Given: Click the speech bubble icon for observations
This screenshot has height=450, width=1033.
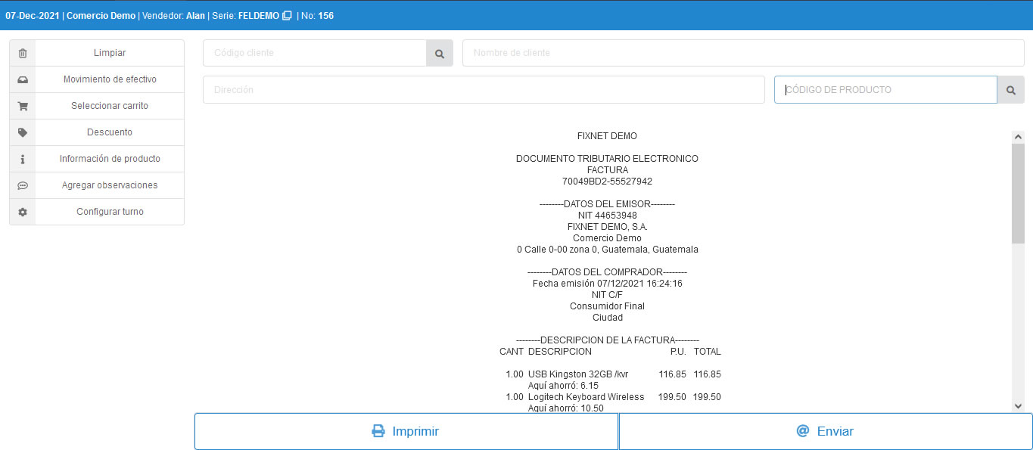Looking at the screenshot, I should [23, 185].
